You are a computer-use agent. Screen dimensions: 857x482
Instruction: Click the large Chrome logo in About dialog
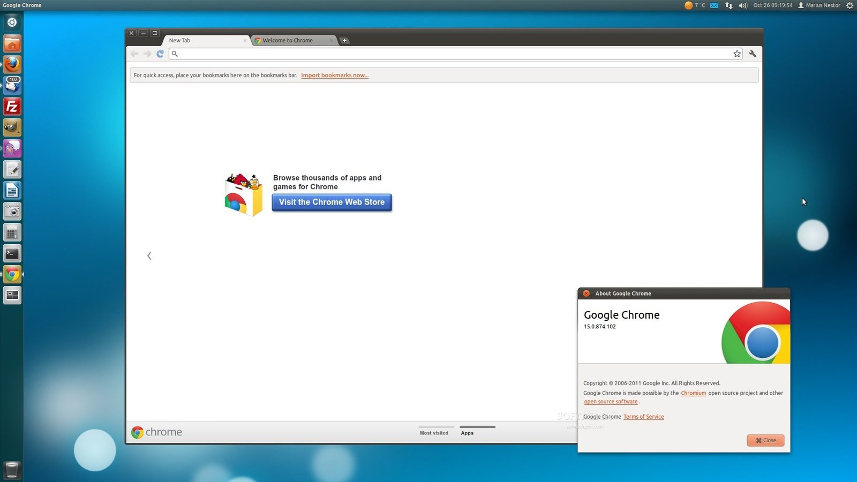point(756,333)
